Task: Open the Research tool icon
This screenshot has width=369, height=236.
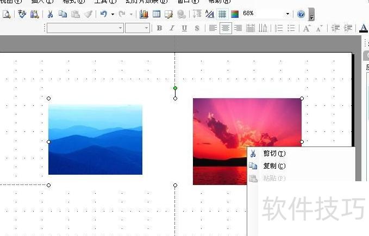Action: (34, 14)
